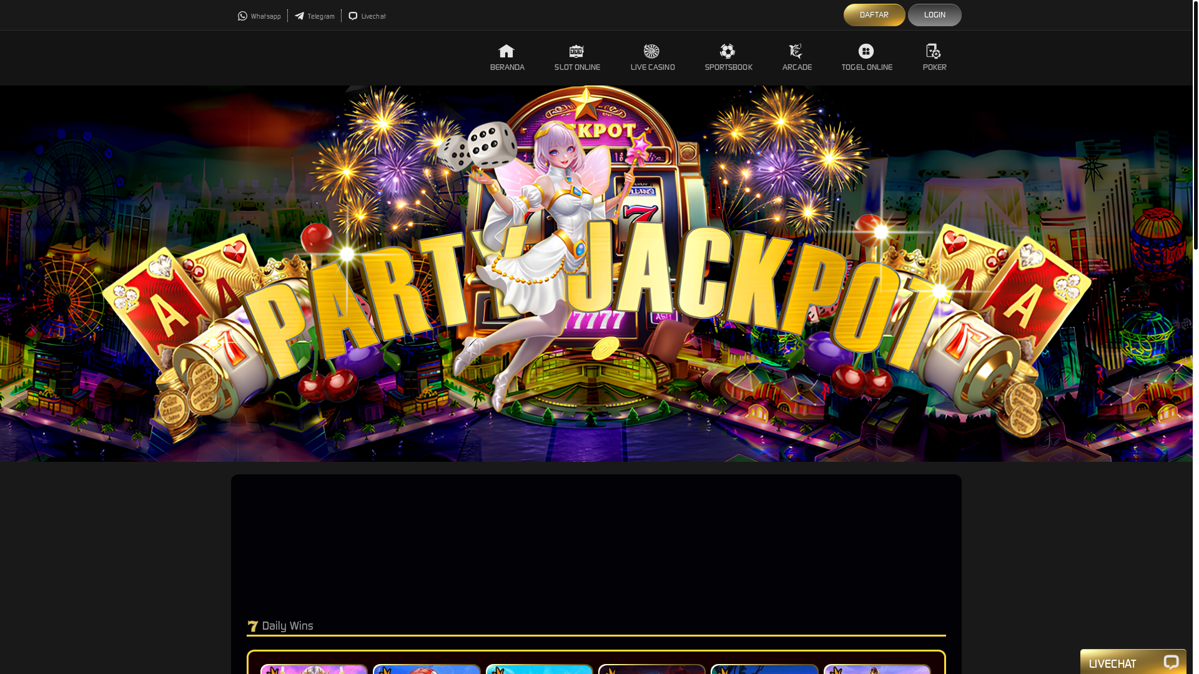Screen dimensions: 1199x674
Task: Open the Togel Online ball icon
Action: (x=866, y=51)
